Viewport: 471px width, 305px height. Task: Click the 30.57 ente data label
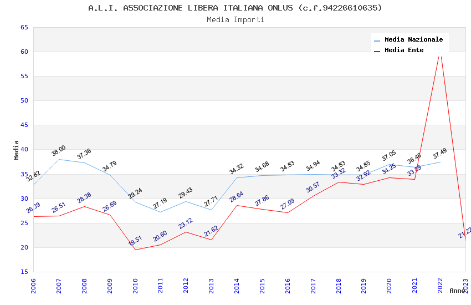(x=313, y=187)
